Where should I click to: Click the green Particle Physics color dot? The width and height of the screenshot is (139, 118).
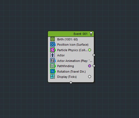coord(89,50)
